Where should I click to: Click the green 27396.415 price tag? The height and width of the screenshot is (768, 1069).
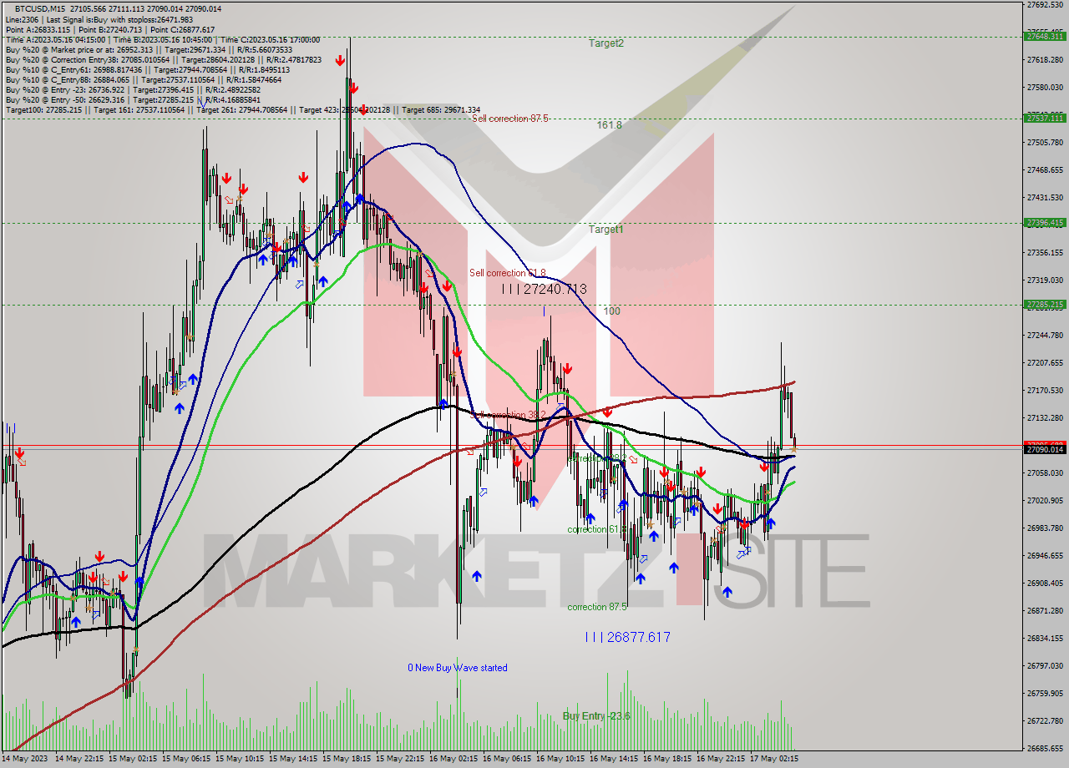tap(1044, 222)
